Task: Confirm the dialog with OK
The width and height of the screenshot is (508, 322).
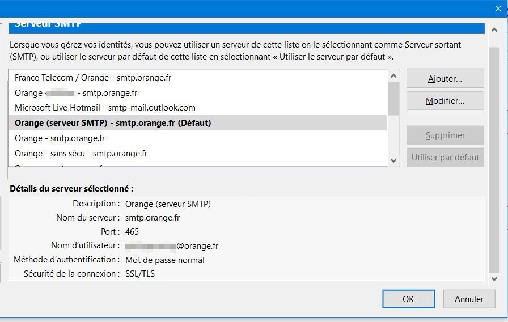Action: 408,299
